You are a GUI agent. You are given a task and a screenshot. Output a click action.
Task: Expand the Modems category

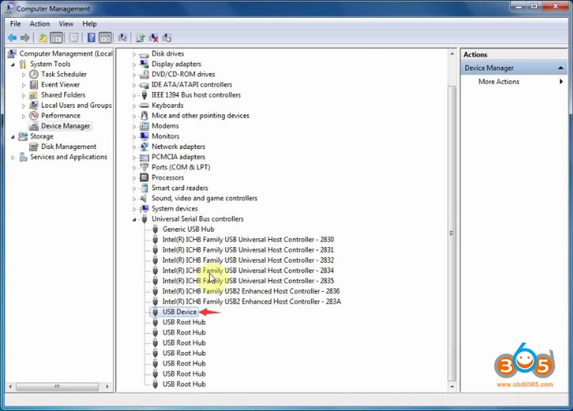pos(134,126)
